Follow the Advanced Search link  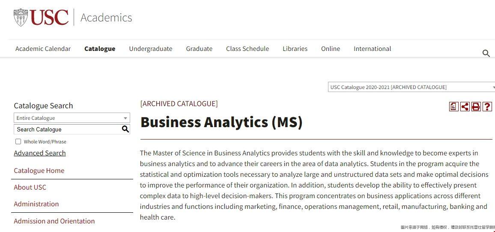click(x=40, y=153)
